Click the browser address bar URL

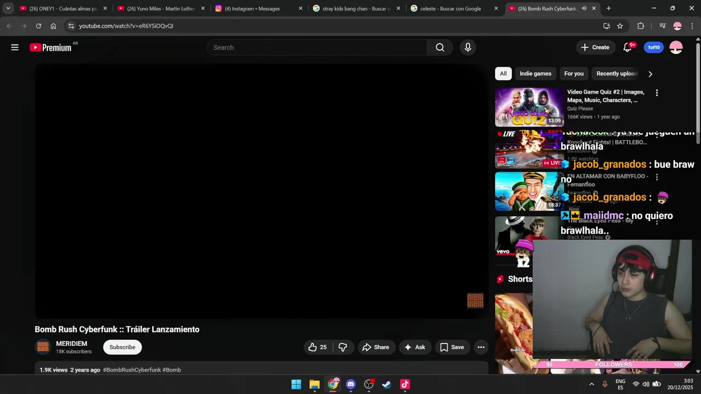click(126, 26)
